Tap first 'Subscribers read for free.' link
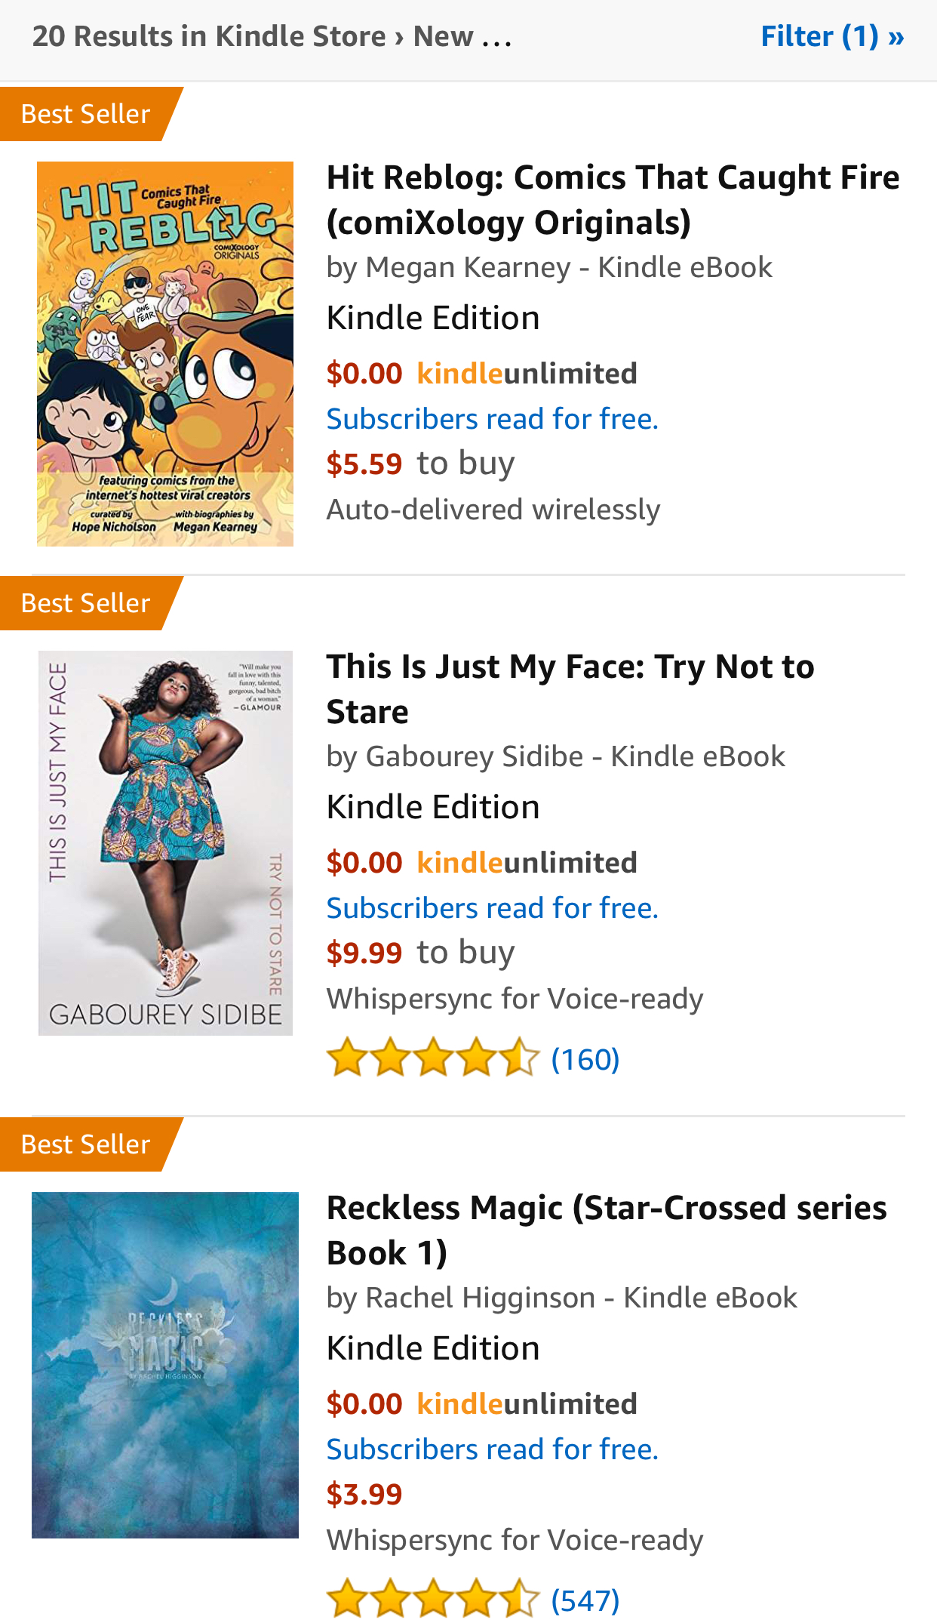 pos(492,419)
